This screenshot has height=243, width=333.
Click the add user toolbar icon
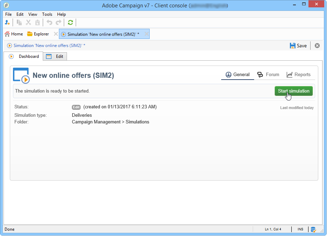(7, 22)
